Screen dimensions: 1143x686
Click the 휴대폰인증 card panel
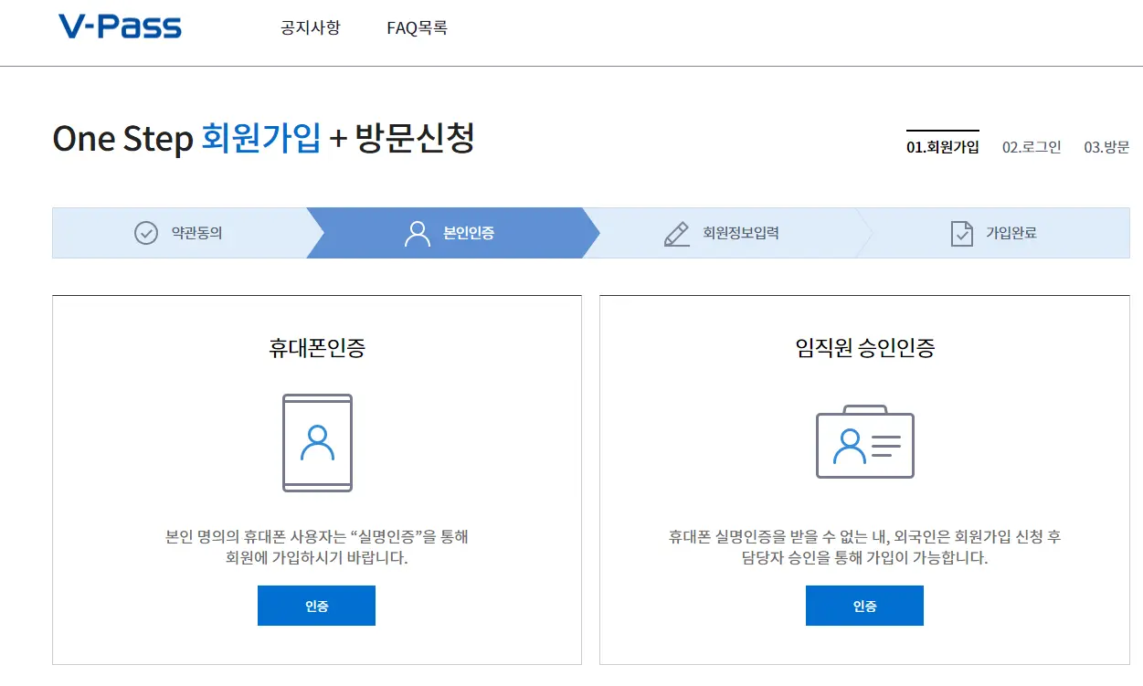[316, 480]
